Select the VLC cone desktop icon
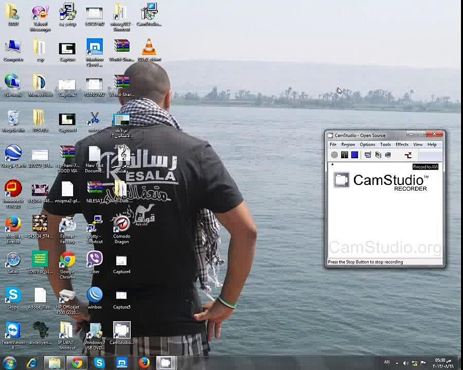Image resolution: width=463 pixels, height=370 pixels. click(149, 50)
